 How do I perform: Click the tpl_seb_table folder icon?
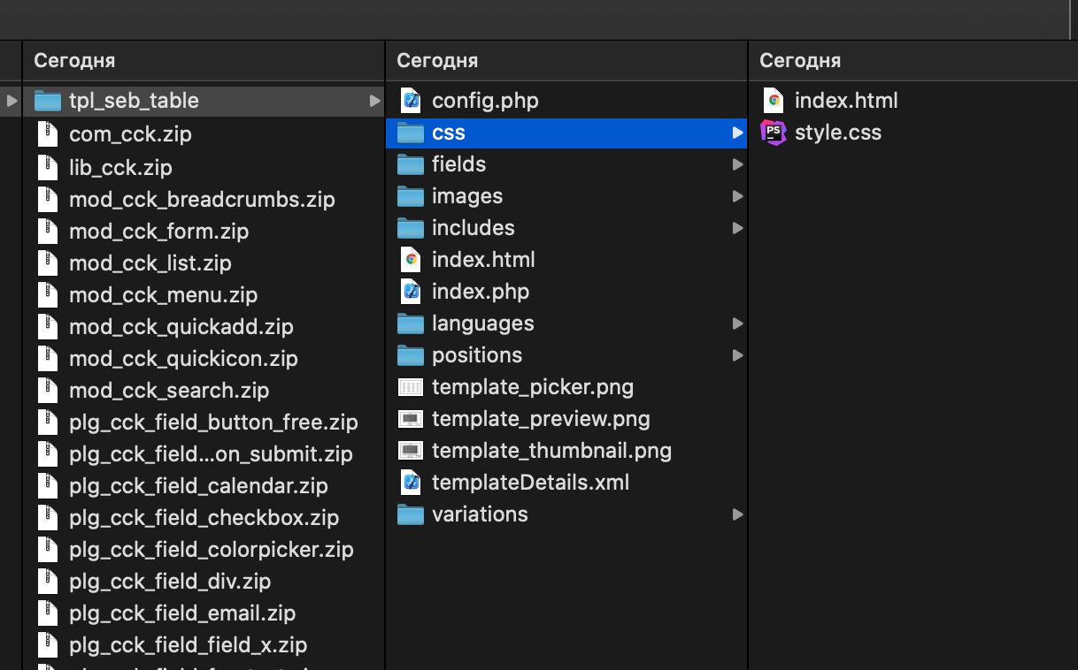48,101
